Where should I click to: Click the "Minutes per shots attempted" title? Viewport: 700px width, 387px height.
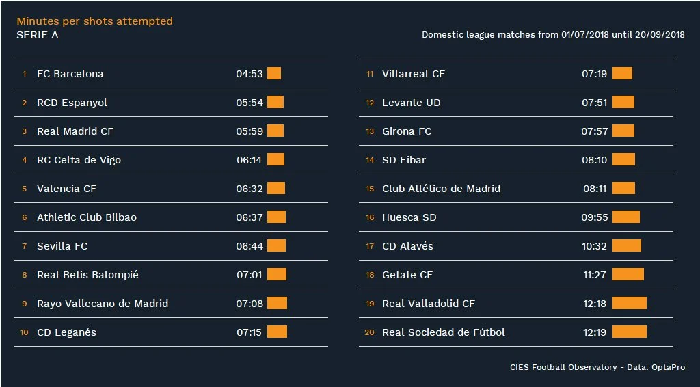coord(94,21)
